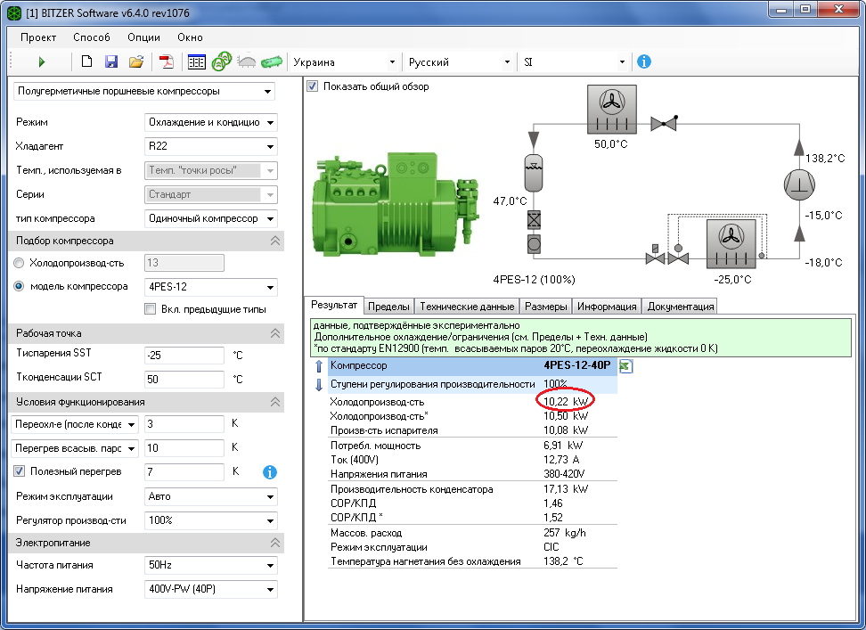Image resolution: width=866 pixels, height=630 pixels.
Task: Collapse the Подбор компрессора section
Action: (x=274, y=241)
